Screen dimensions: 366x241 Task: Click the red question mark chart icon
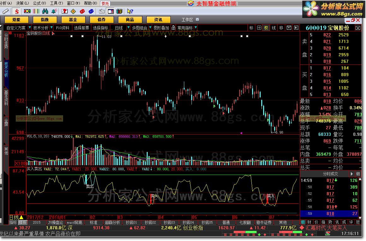64,11
